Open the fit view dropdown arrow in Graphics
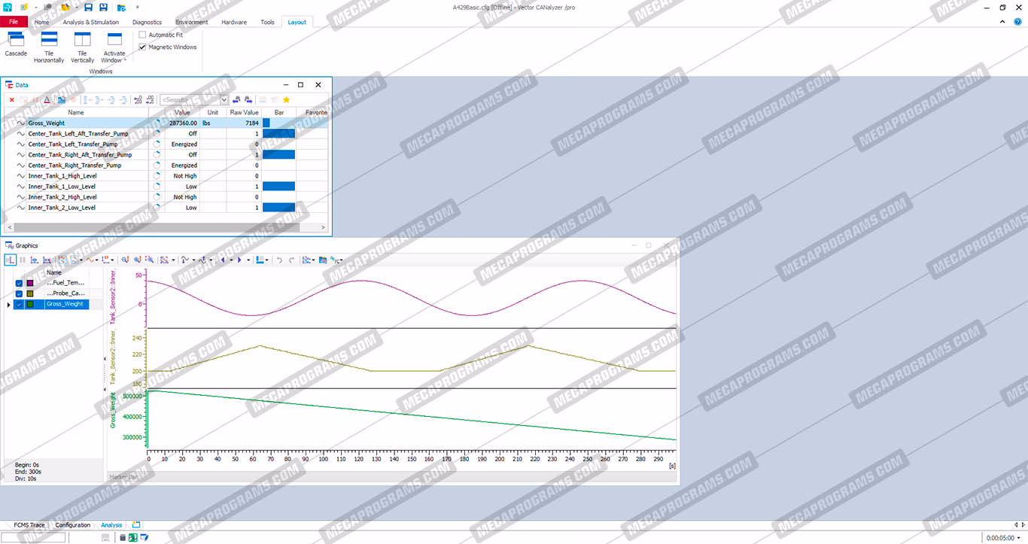 [175, 260]
